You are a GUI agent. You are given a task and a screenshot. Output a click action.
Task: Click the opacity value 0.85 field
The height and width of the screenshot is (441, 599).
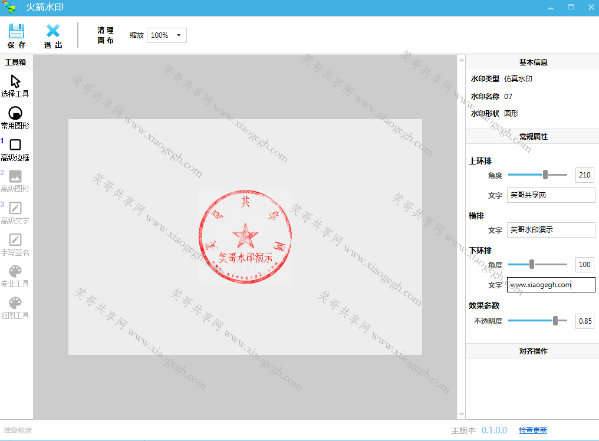[x=585, y=321]
